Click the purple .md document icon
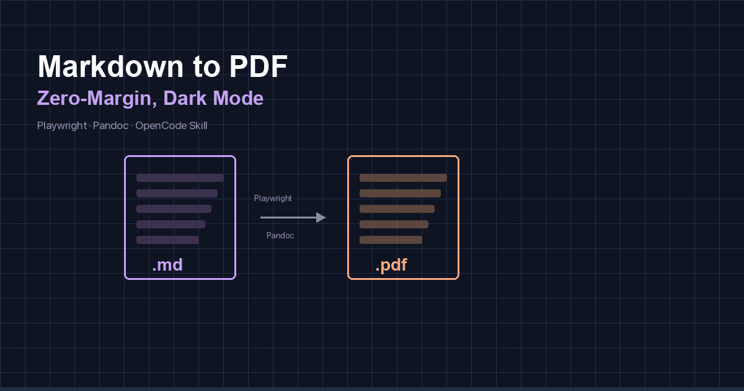 pos(180,217)
